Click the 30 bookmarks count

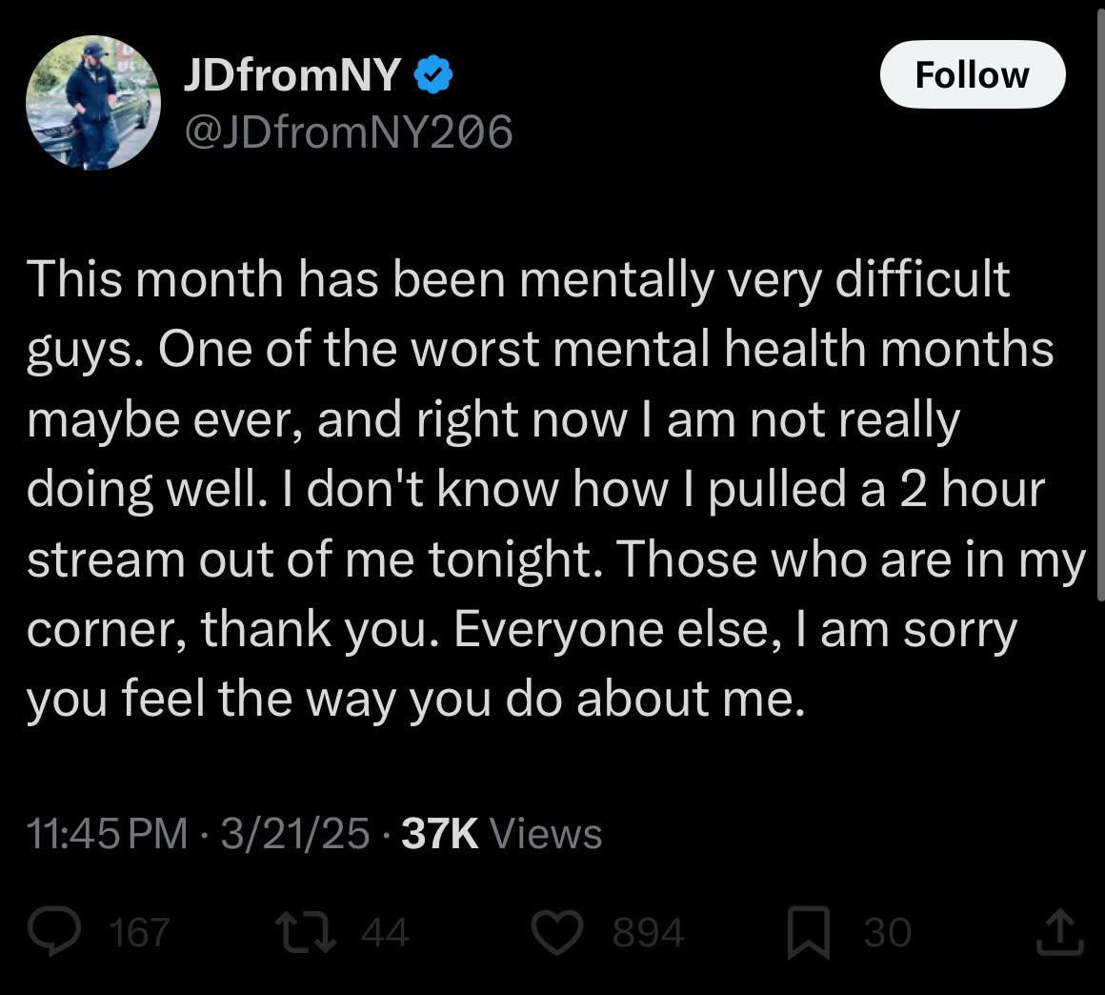coord(888,932)
